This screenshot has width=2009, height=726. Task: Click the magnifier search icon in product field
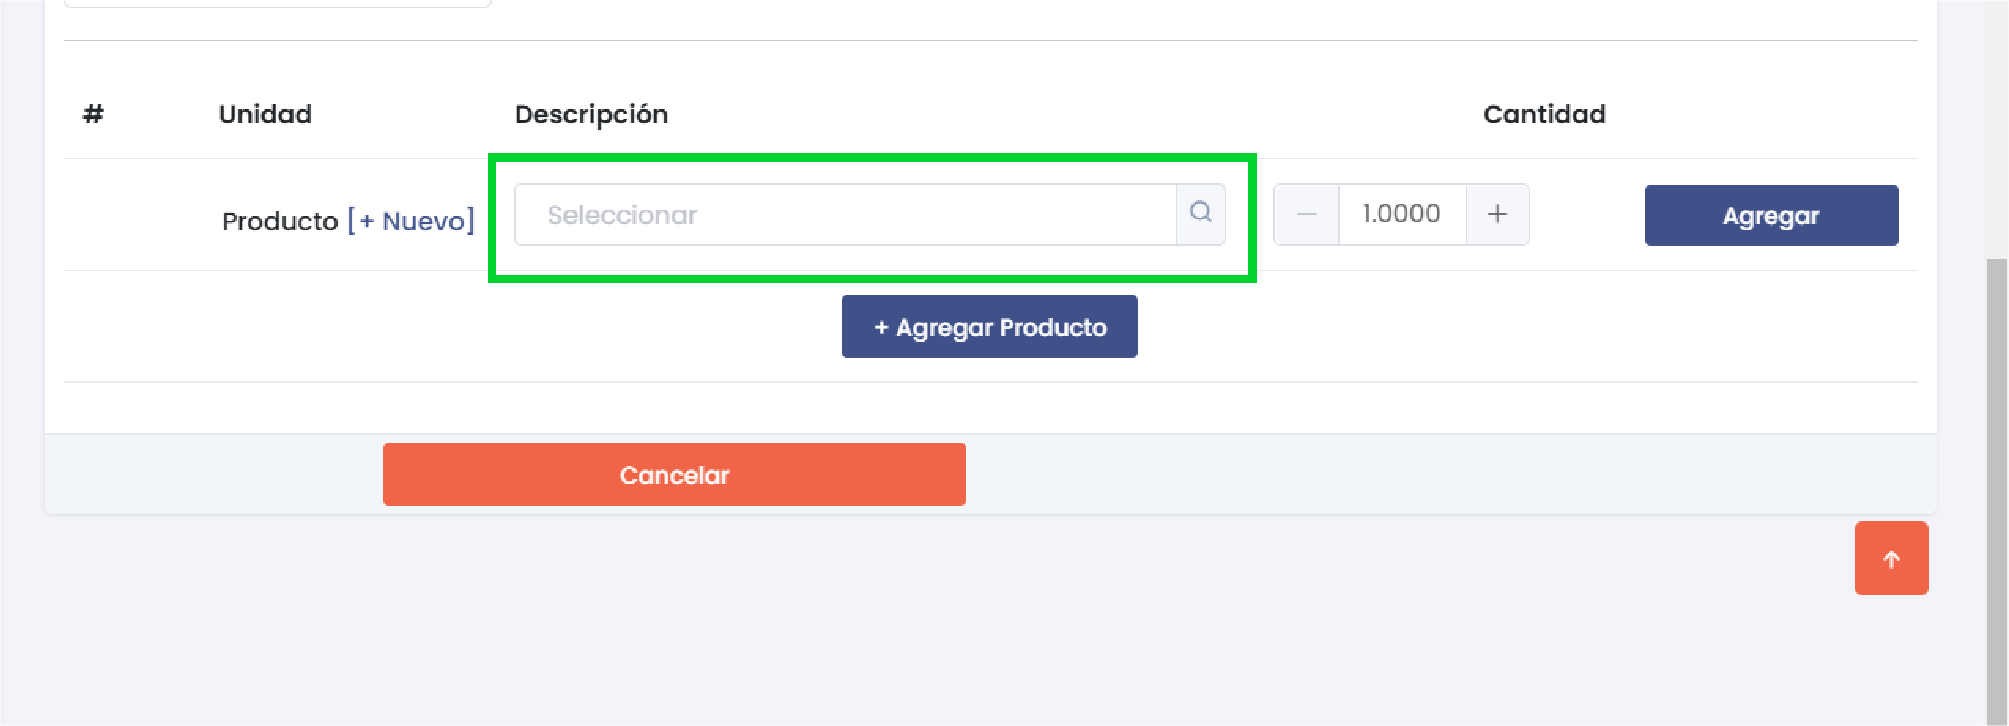(1200, 213)
